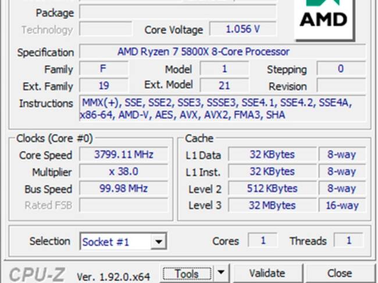Click the Family value field

[x=103, y=69]
